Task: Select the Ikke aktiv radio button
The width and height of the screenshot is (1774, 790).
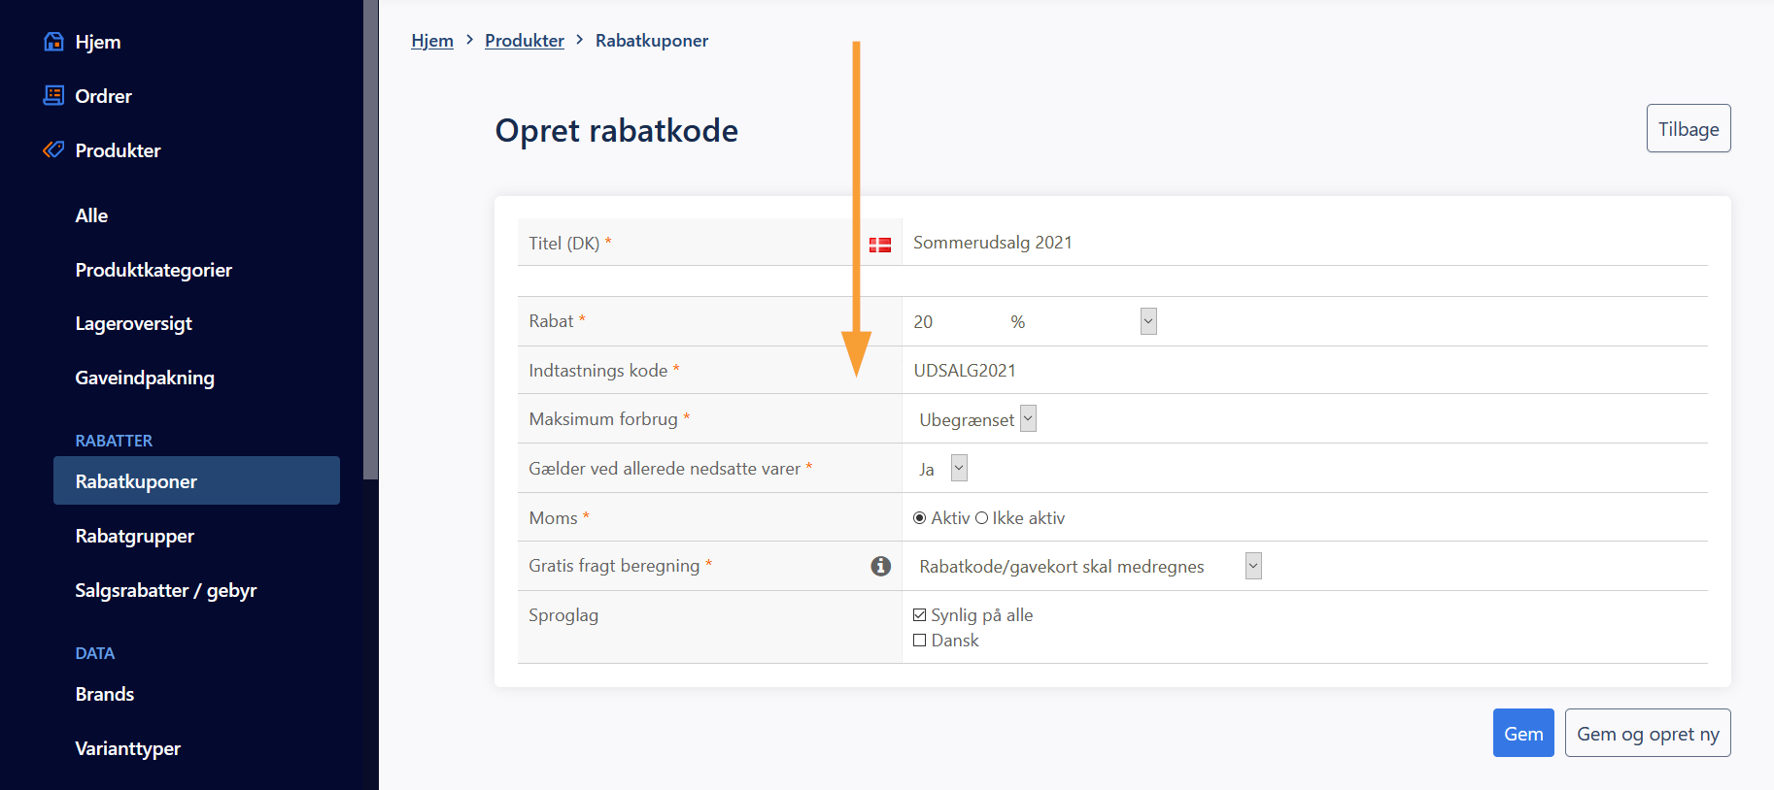Action: 981,518
